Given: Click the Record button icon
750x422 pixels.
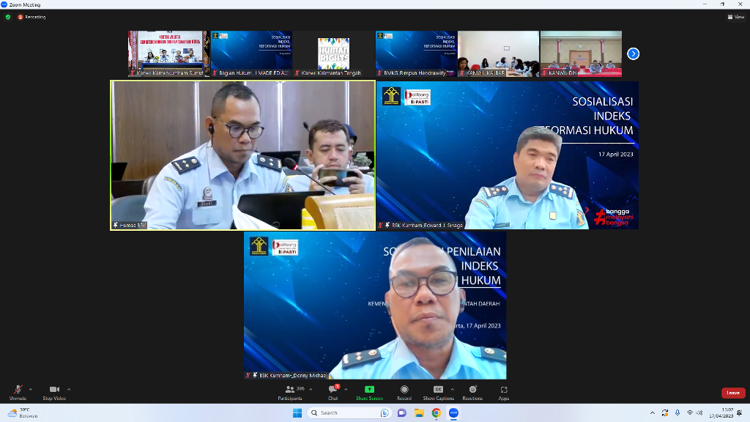Looking at the screenshot, I should click(x=404, y=389).
